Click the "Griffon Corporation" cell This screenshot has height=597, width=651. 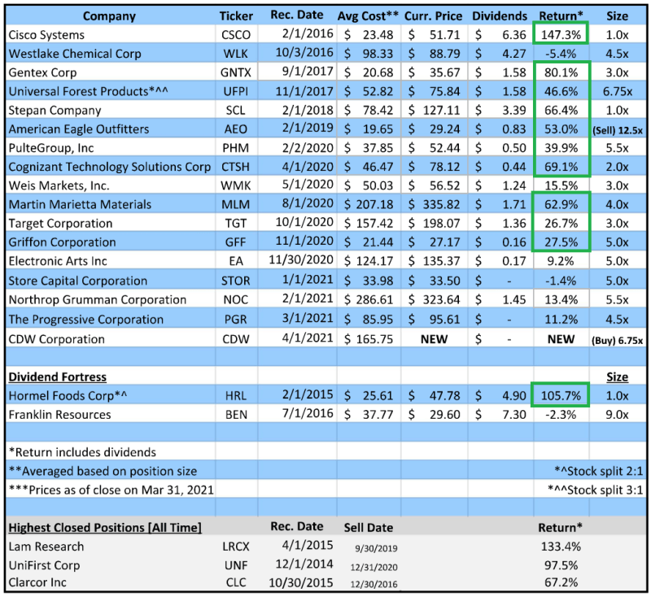63,242
